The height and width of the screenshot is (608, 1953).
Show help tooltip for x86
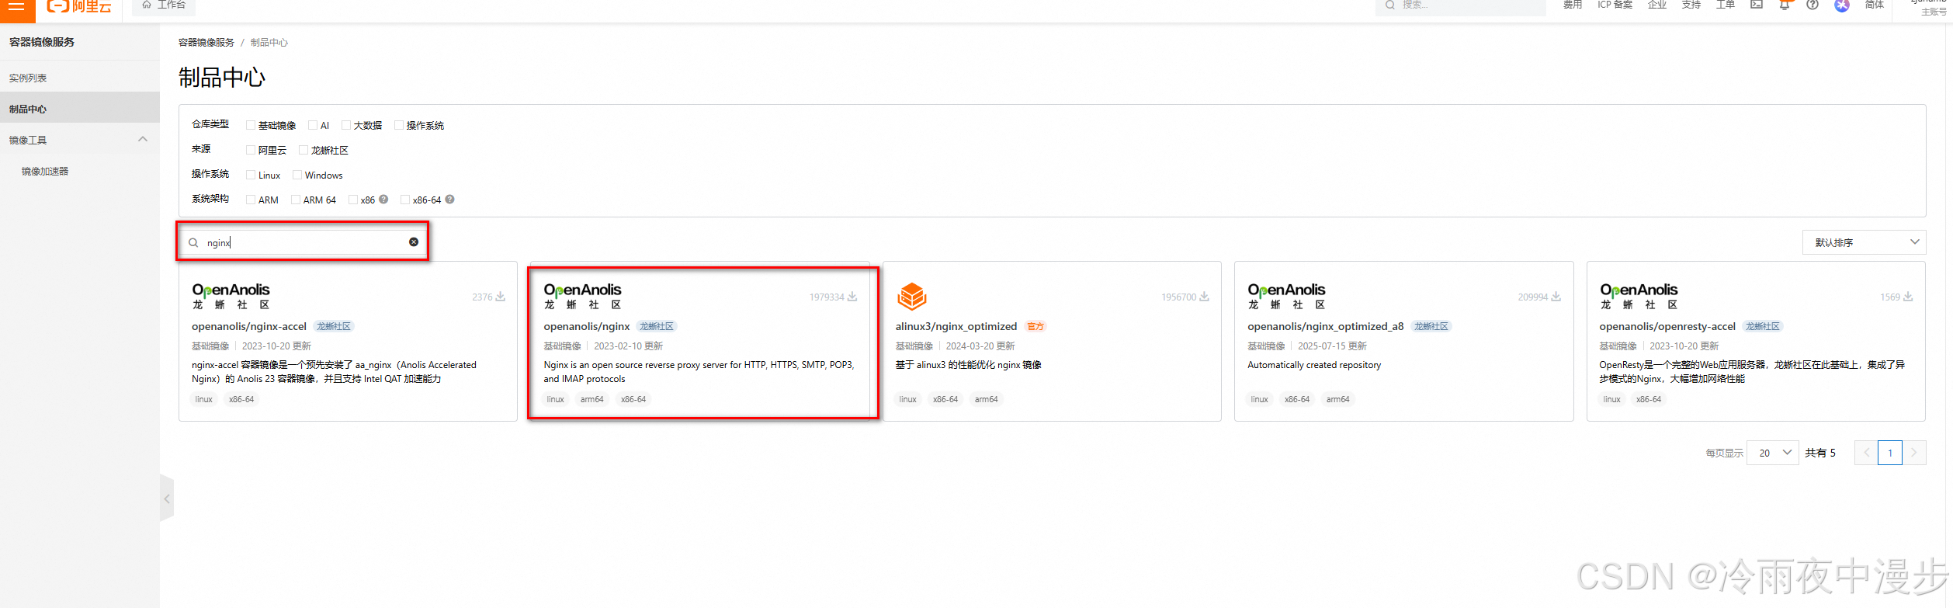(x=383, y=200)
